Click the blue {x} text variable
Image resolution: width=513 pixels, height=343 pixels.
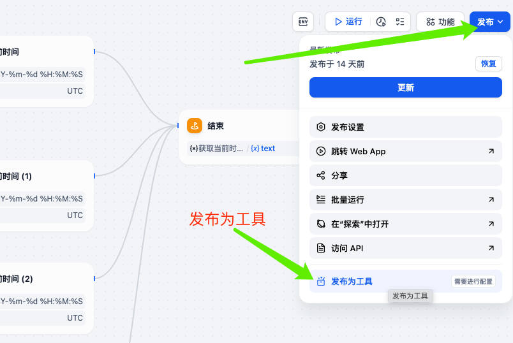pyautogui.click(x=263, y=149)
